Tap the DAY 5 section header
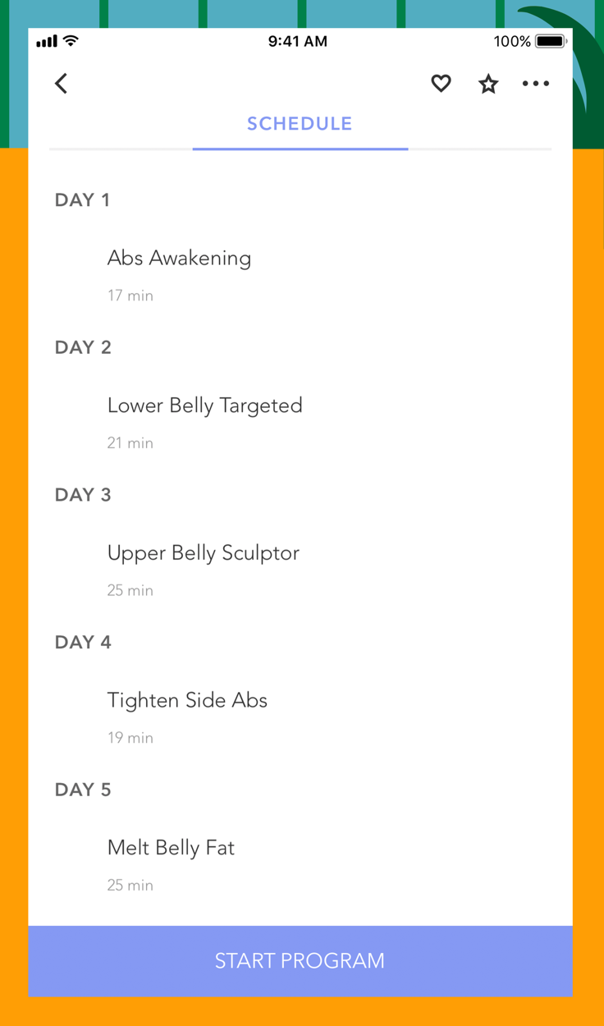Viewport: 604px width, 1026px height. pyautogui.click(x=83, y=790)
